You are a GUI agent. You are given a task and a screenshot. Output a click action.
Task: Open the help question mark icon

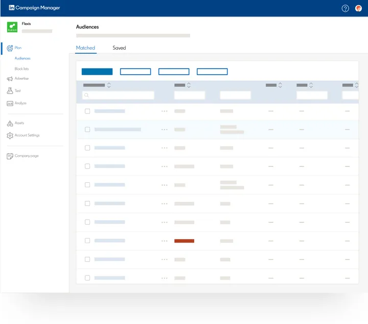click(x=345, y=9)
